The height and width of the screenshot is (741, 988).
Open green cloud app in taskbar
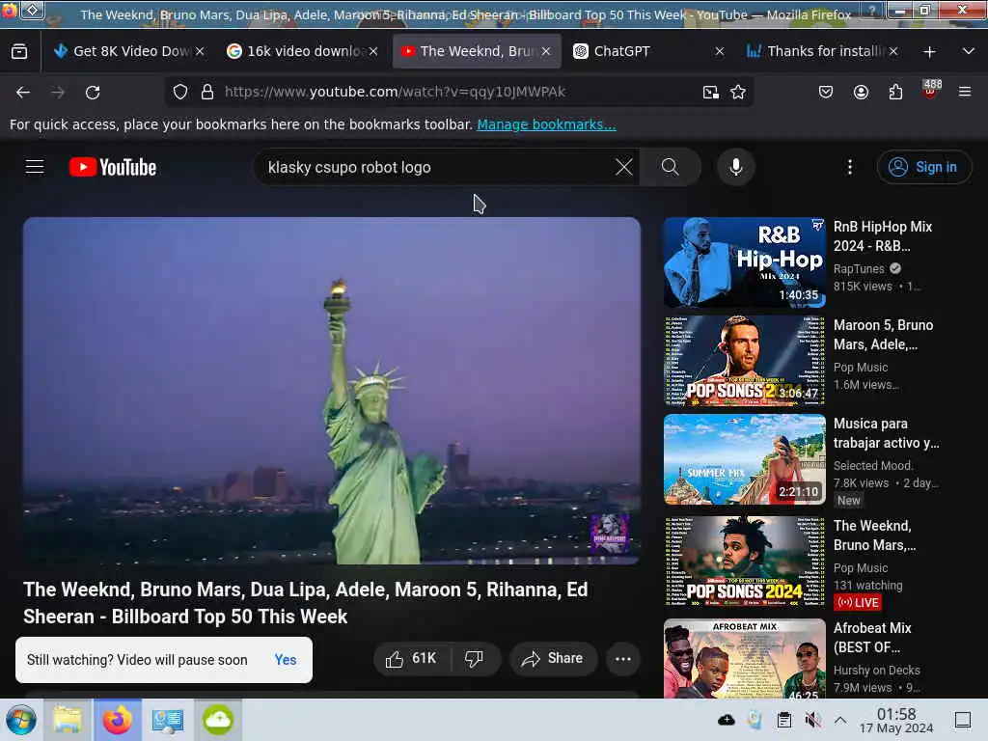(x=218, y=720)
